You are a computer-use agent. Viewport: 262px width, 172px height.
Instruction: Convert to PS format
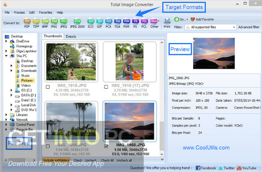tap(136, 23)
